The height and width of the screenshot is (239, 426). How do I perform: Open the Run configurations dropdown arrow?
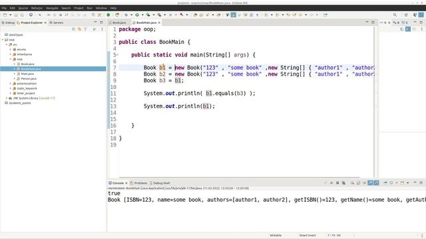click(x=142, y=15)
